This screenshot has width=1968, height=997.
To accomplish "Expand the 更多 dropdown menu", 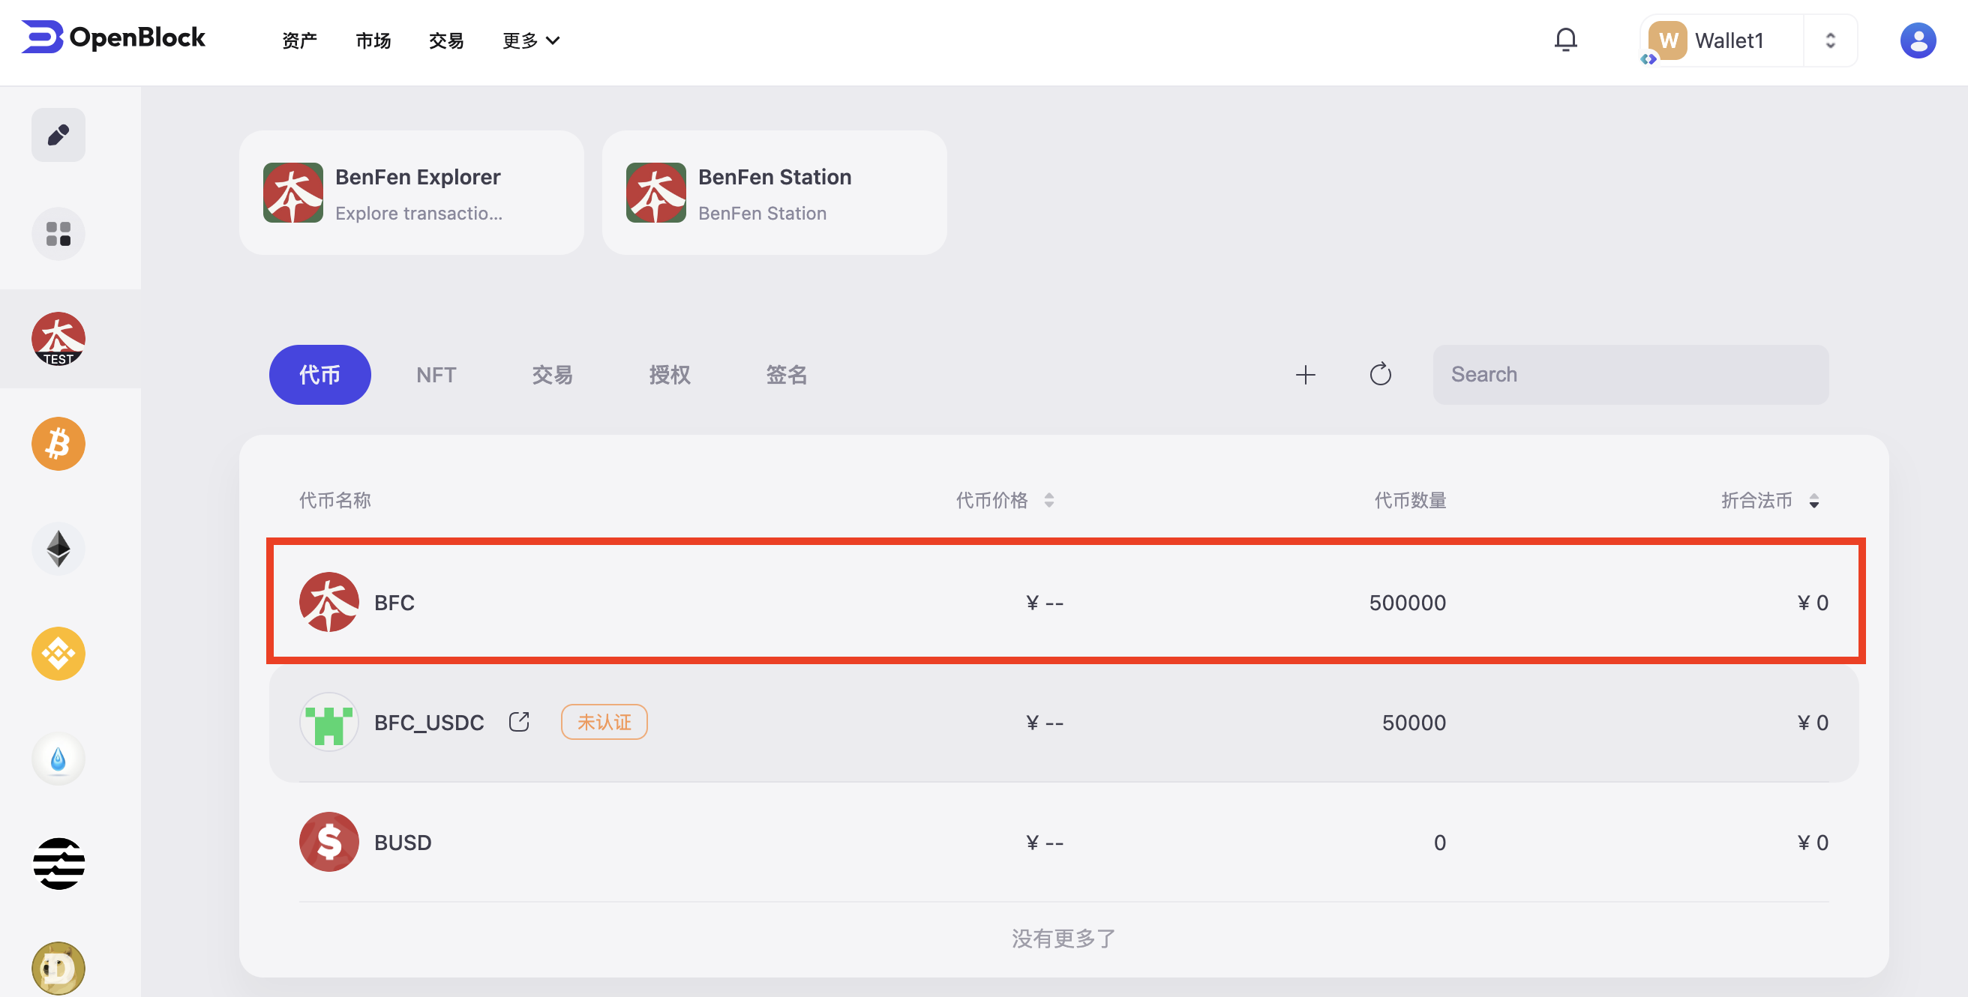I will [532, 40].
